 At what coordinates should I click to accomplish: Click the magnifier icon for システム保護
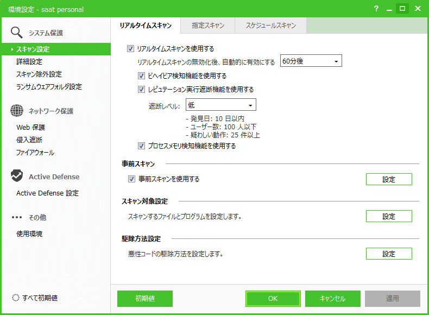pyautogui.click(x=16, y=33)
